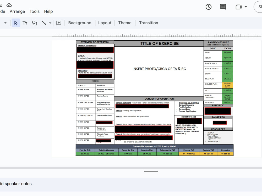Image resolution: width=262 pixels, height=196 pixels.
Task: Click the RANGE RSO header
Action: click(x=218, y=117)
